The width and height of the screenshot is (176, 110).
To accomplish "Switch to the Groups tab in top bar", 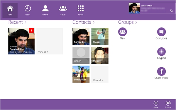I will pyautogui.click(x=63, y=10).
